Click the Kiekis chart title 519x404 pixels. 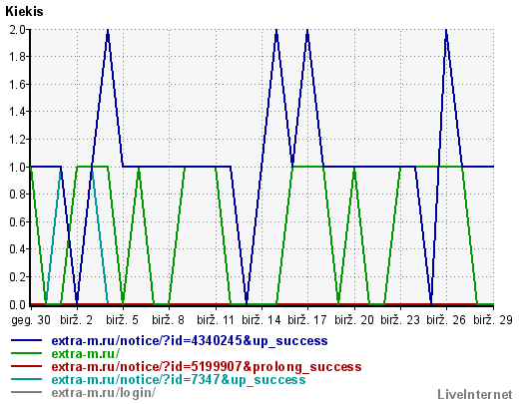coord(24,12)
